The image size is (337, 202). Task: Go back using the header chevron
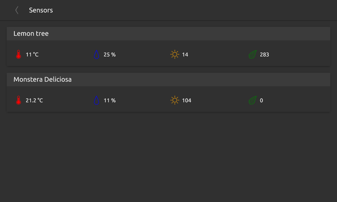coord(17,10)
